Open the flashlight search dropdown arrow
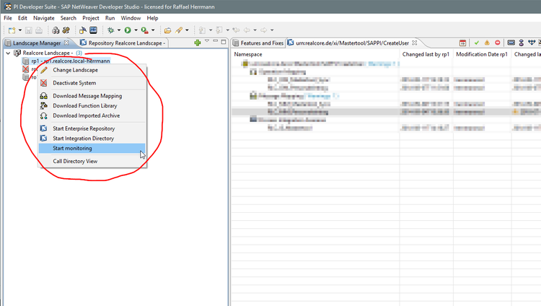541x306 pixels. (x=187, y=30)
